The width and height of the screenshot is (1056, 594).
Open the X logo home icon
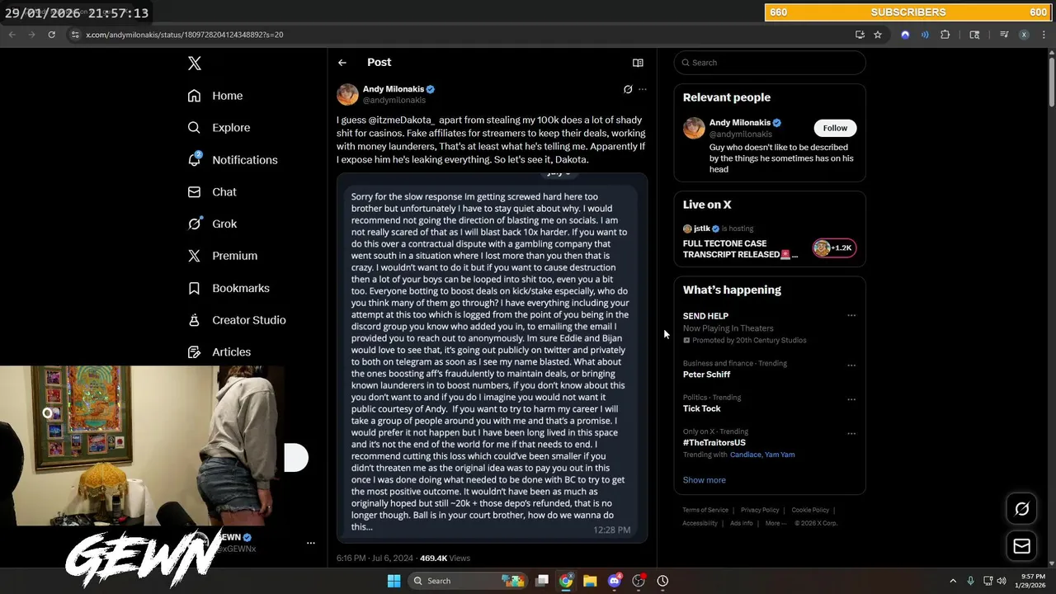[194, 64]
